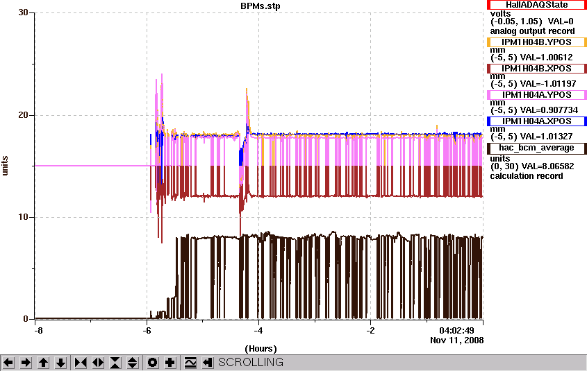The height and width of the screenshot is (371, 587).
Task: Click the analog output record text
Action: pyautogui.click(x=532, y=31)
